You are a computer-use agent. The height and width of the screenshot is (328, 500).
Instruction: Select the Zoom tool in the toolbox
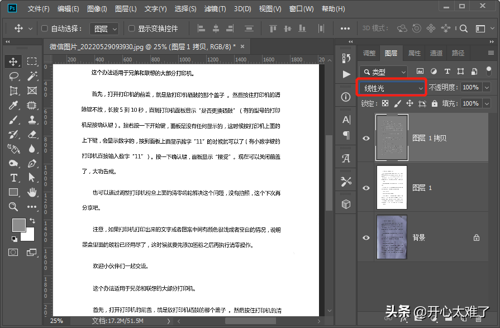pos(13,207)
